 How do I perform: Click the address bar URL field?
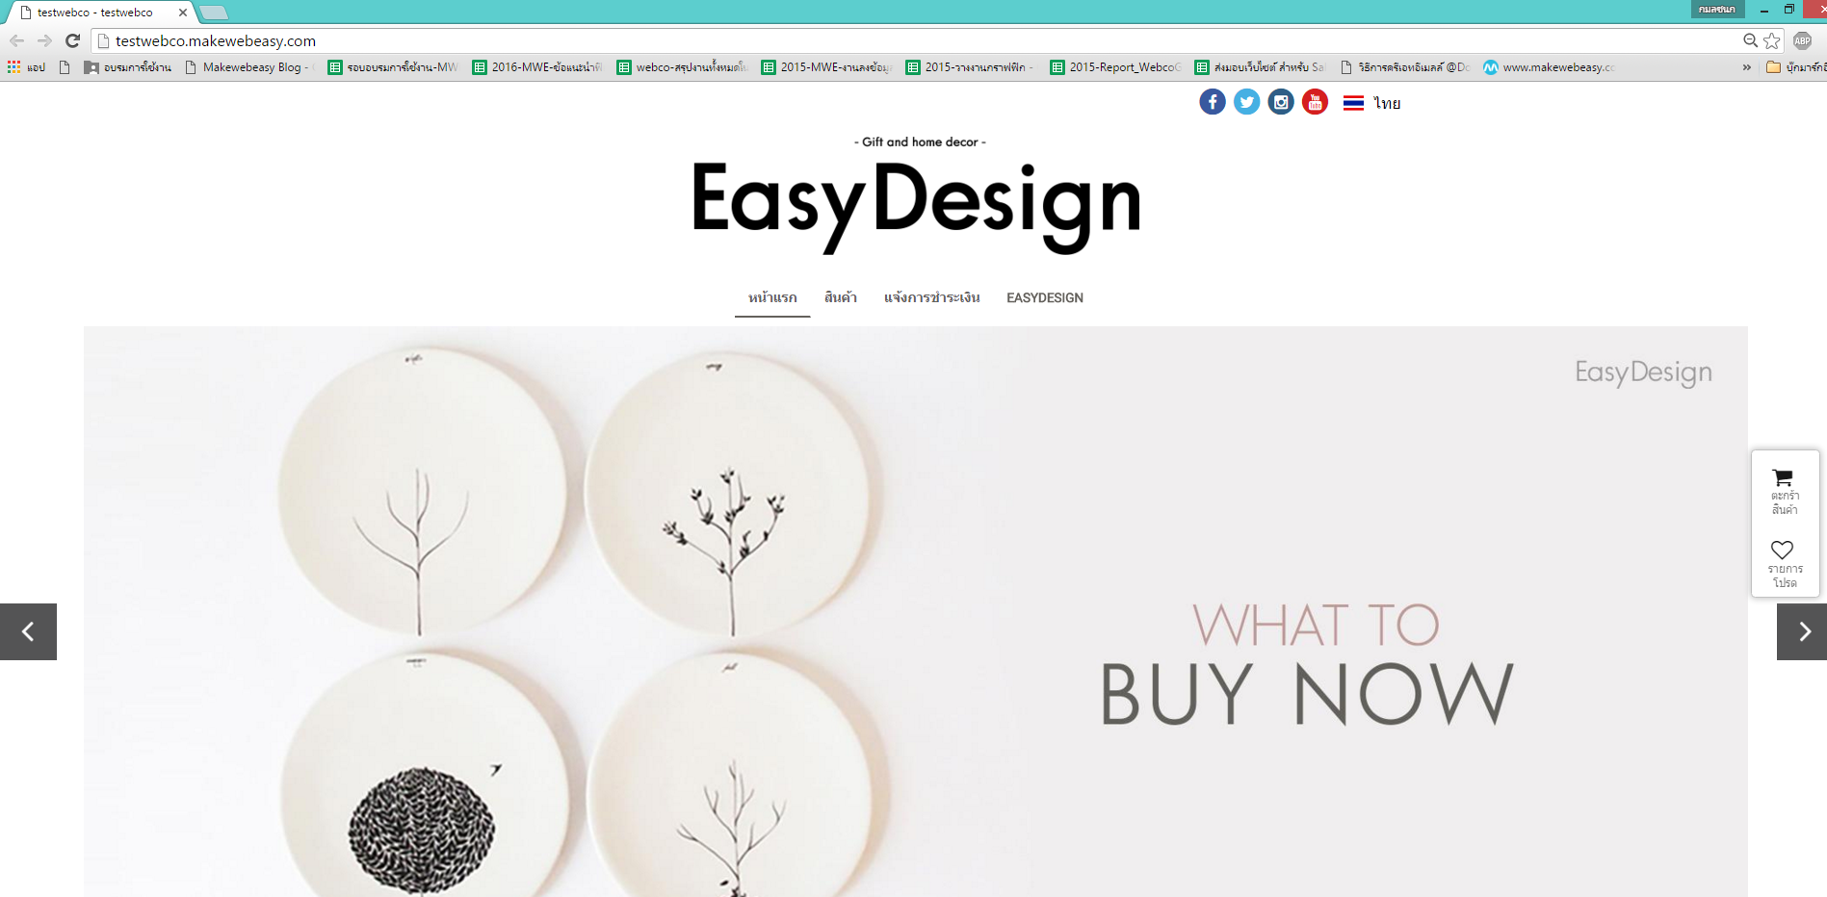tap(915, 40)
